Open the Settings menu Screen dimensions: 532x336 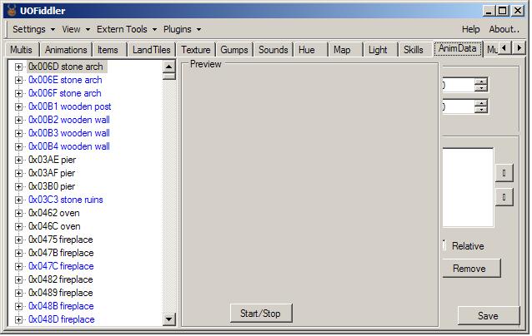pyautogui.click(x=33, y=29)
